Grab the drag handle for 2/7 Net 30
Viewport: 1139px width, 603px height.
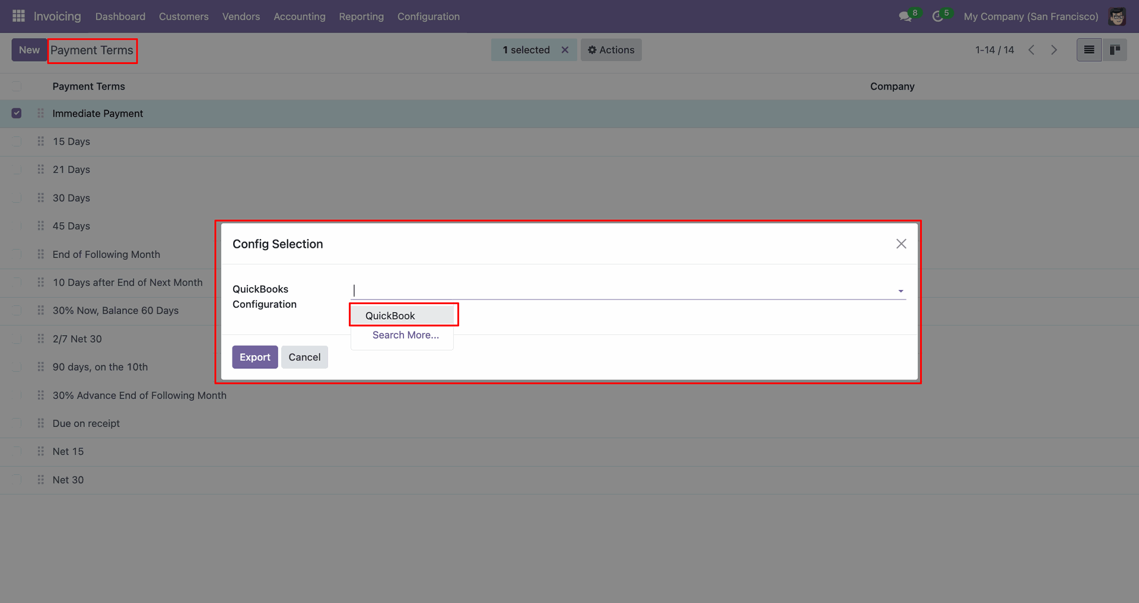tap(40, 339)
